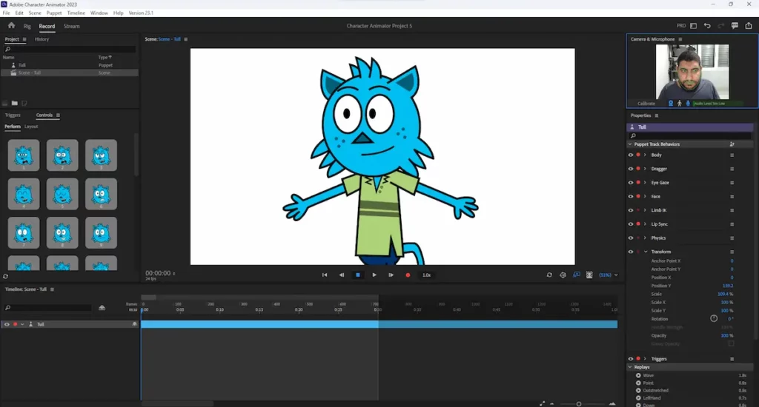Screen dimensions: 759x407
Task: Open the File menu
Action: (x=6, y=13)
